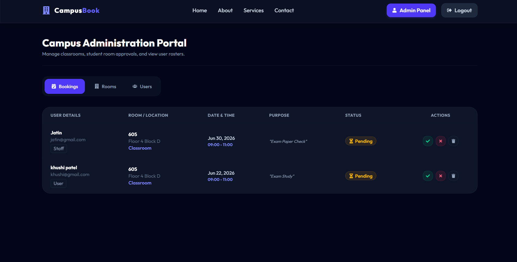This screenshot has height=262, width=517.
Task: Click the date Jun 22, 2026
Action: (221, 173)
